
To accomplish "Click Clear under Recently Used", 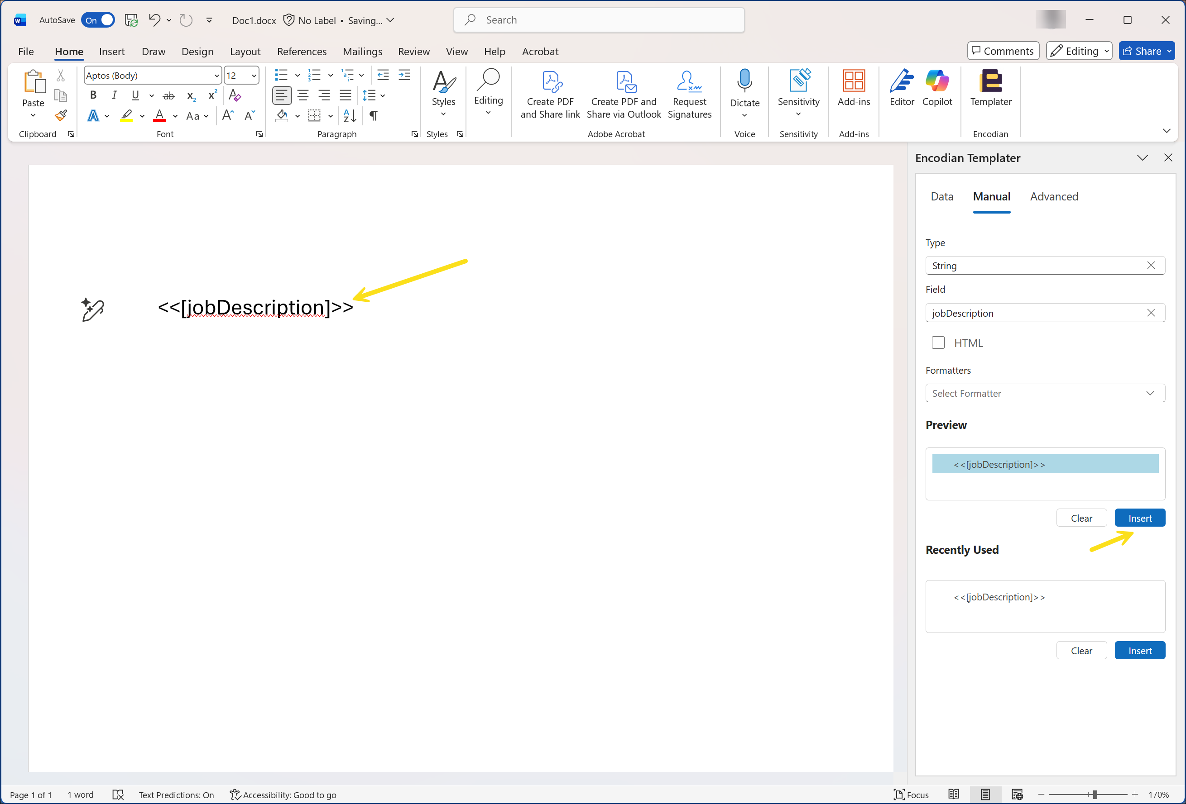I will tap(1081, 651).
